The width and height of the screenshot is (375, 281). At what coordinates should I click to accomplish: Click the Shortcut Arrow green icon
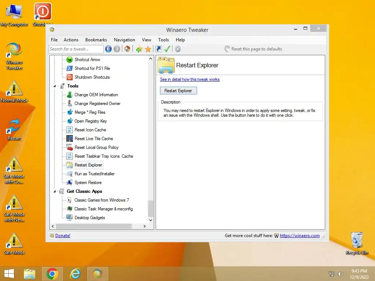[69, 60]
